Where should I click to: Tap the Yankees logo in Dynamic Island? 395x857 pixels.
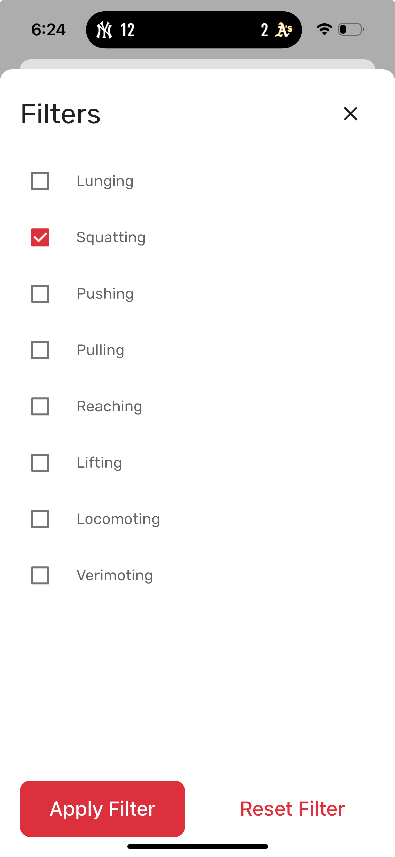104,30
